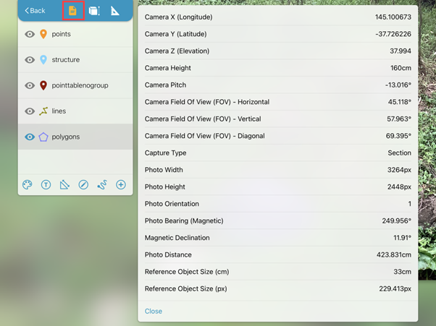Select the ruler-and-pencil drawing tool
The image size is (436, 326).
pyautogui.click(x=64, y=184)
